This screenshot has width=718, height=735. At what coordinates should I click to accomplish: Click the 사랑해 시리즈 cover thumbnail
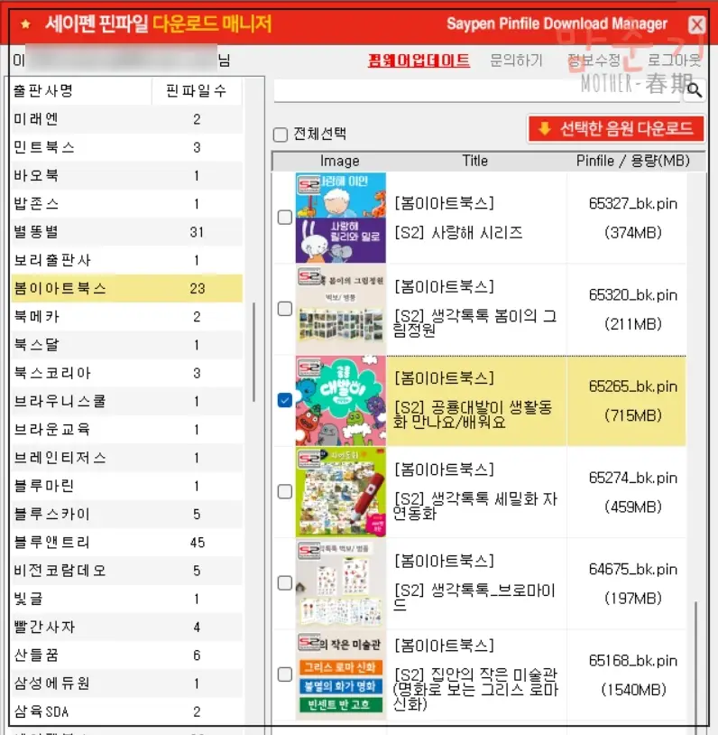tap(340, 218)
